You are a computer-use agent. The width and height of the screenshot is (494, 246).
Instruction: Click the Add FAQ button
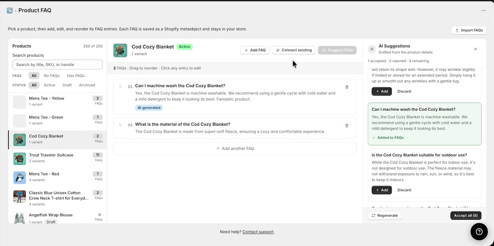pyautogui.click(x=255, y=50)
